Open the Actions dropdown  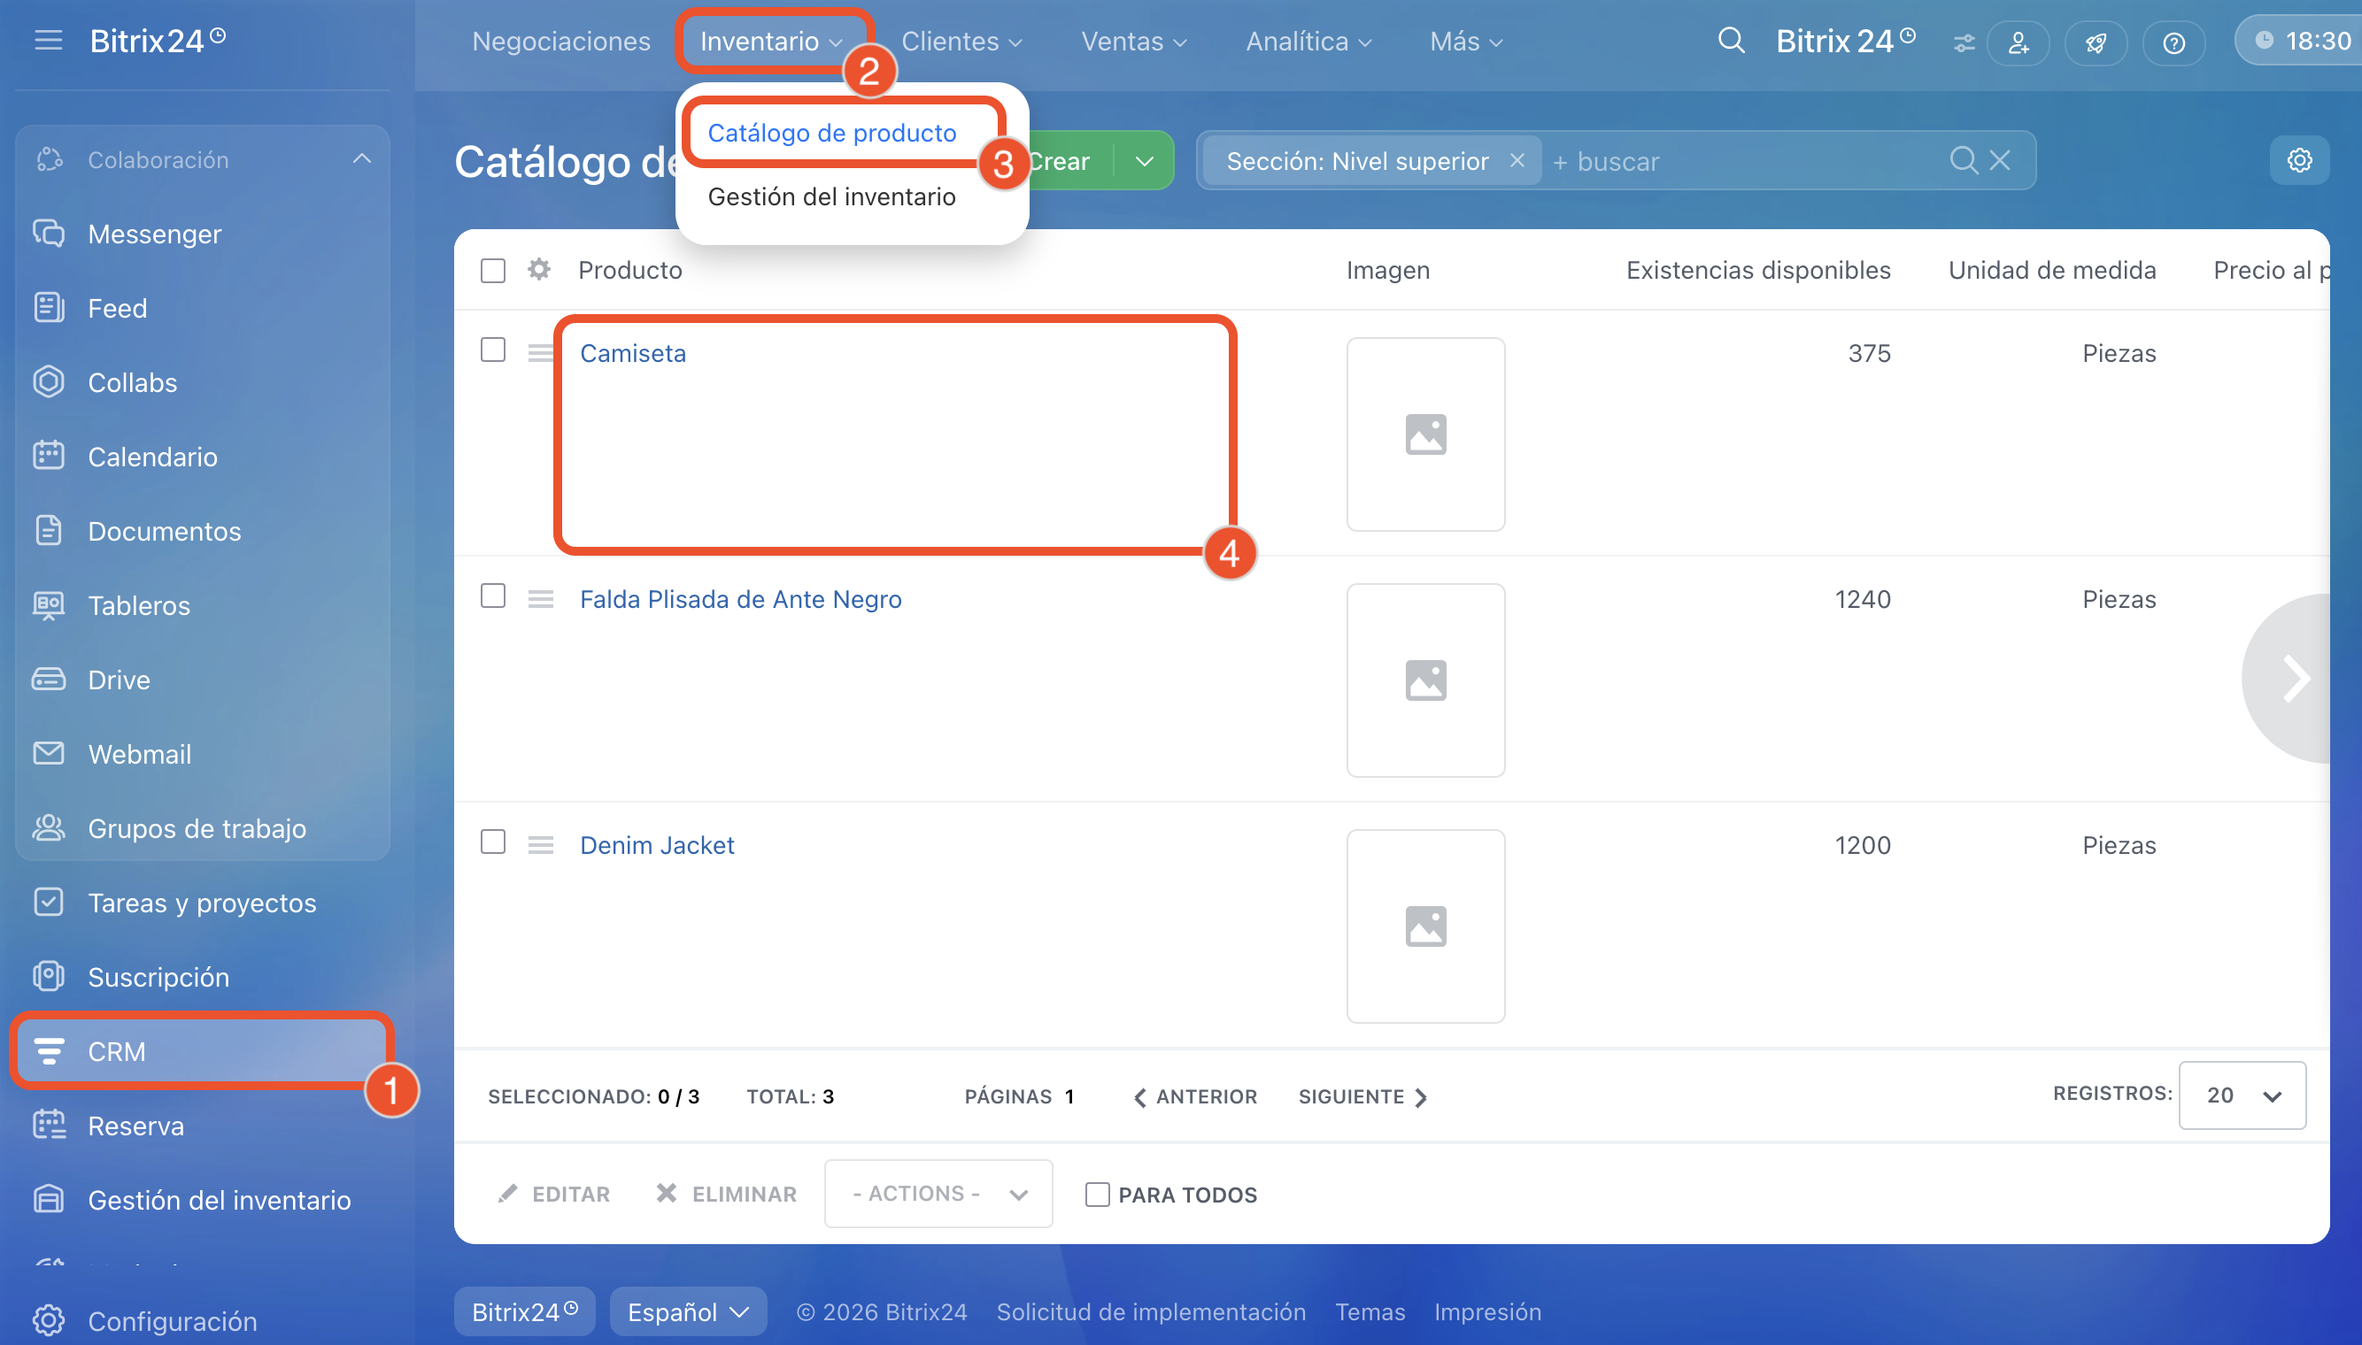click(x=938, y=1194)
